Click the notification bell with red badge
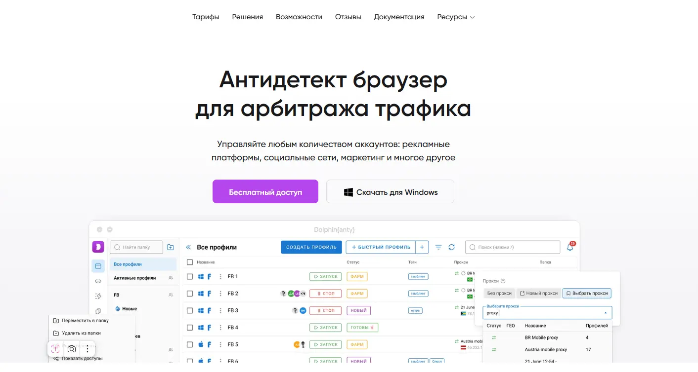Screen dimensions: 698x372 point(570,247)
